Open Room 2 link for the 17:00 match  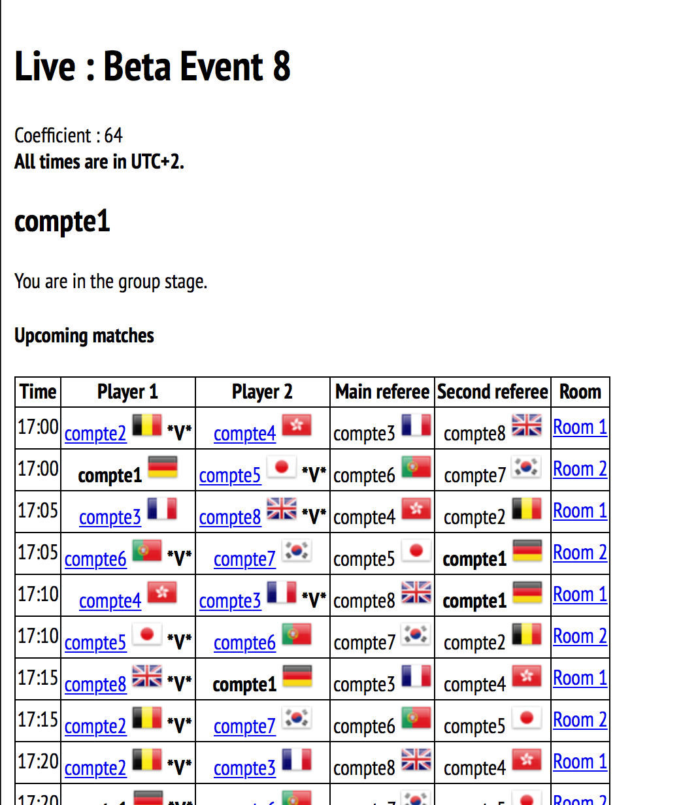click(580, 469)
